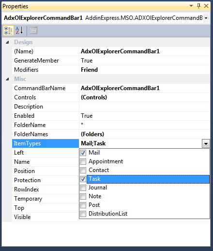The height and width of the screenshot is (251, 213).
Task: Select the CommandBarName property
Action: click(46, 88)
